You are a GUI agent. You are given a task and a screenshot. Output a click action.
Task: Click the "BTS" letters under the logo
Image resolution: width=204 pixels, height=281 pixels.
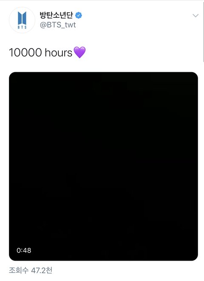(x=22, y=27)
